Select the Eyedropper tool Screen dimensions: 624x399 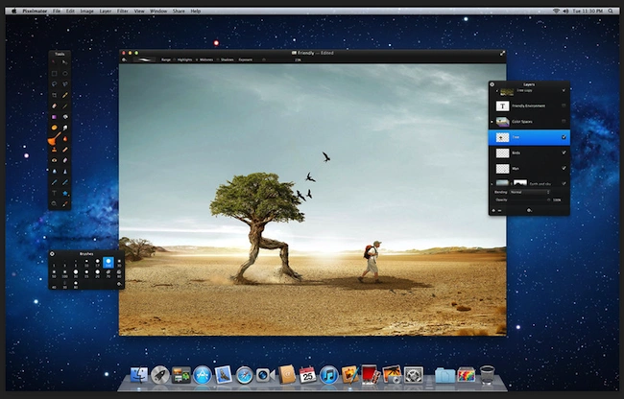click(x=65, y=204)
